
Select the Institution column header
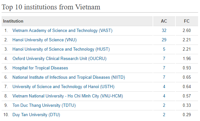pos(77,21)
